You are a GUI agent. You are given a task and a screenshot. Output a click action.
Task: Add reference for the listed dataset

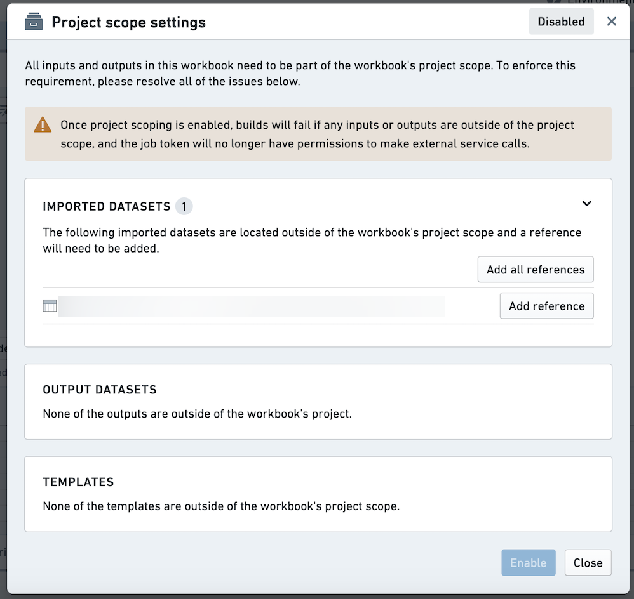coord(547,306)
